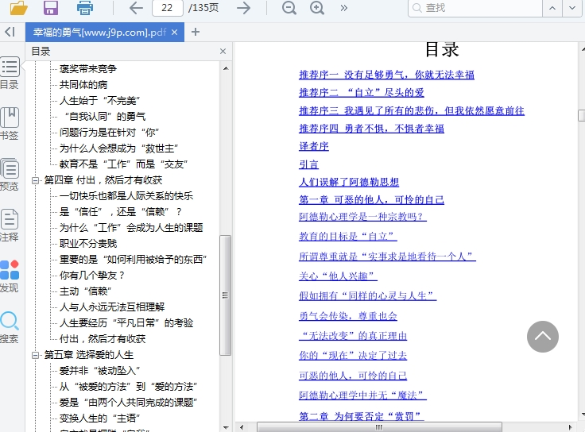
Task: Select outline item 你有几个挚友？
Action: 91,276
